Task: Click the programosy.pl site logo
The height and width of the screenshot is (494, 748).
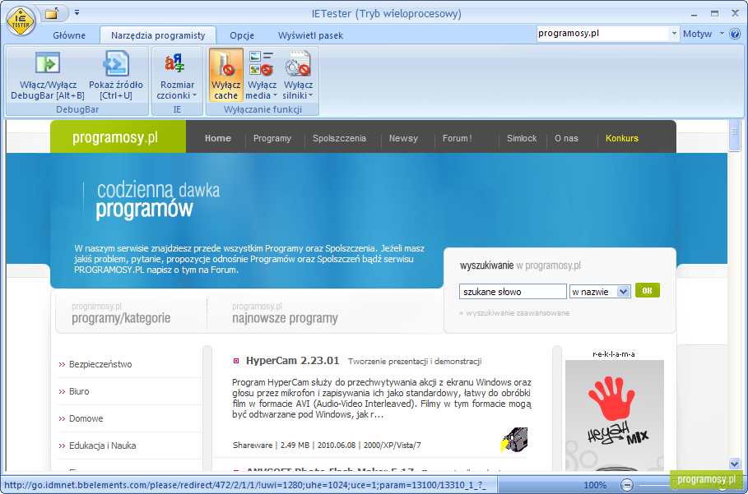Action: click(115, 137)
